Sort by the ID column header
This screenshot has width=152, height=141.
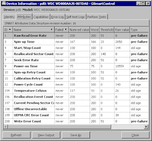click(8, 30)
